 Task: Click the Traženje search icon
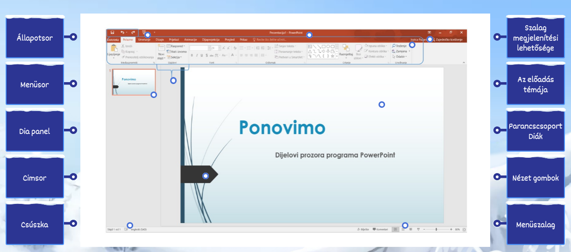pyautogui.click(x=394, y=46)
